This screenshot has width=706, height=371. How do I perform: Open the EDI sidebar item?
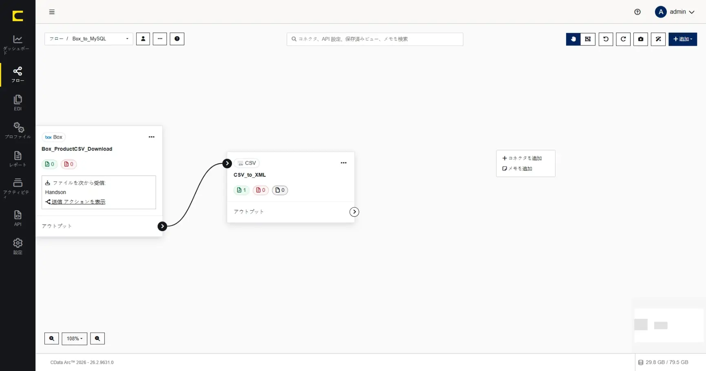[x=18, y=103]
